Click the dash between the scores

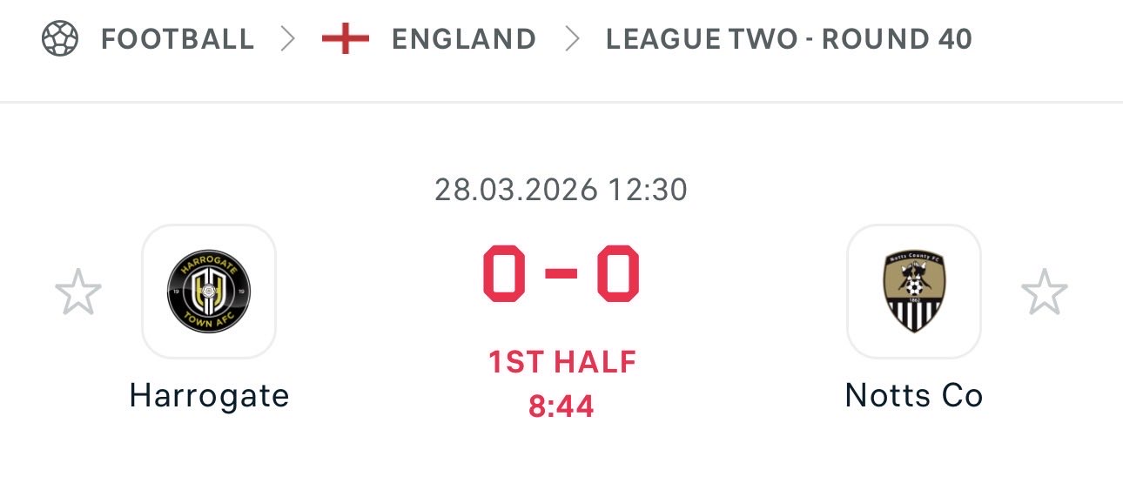pos(561,274)
